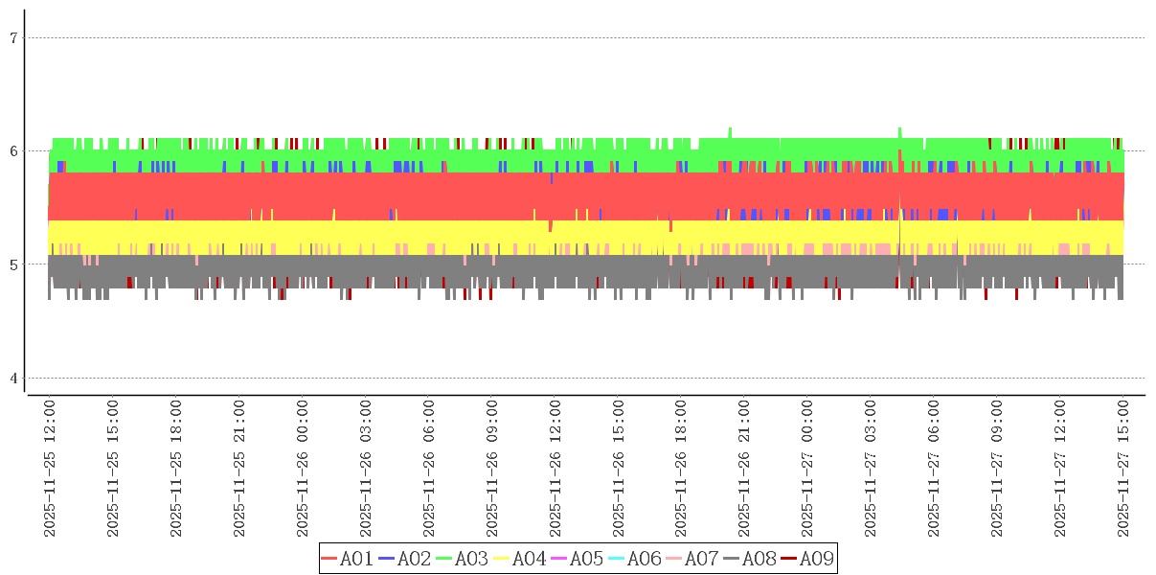This screenshot has width=1156, height=575.
Task: Toggle the A05 legend entry
Action: coord(578,559)
